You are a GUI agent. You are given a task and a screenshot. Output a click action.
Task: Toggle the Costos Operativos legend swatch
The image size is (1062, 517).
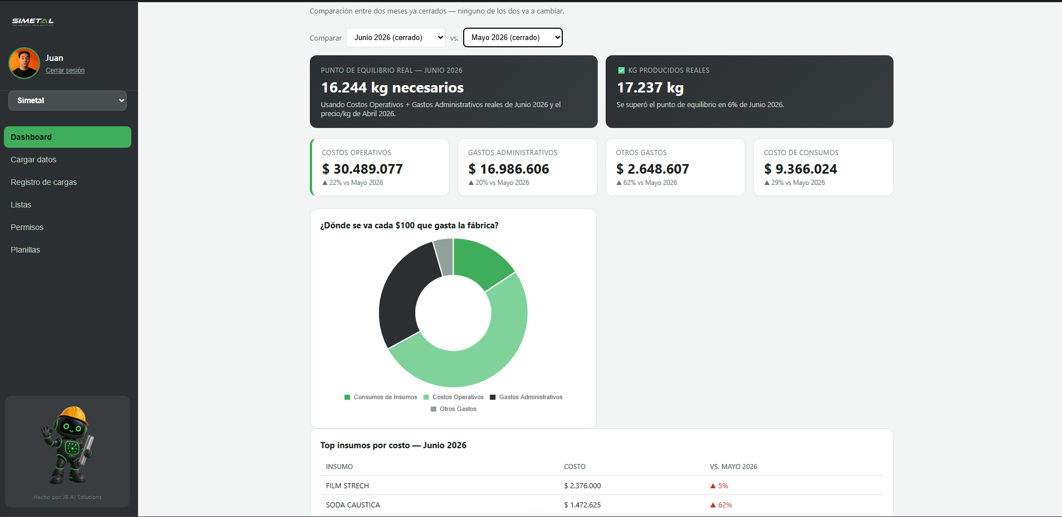click(426, 397)
